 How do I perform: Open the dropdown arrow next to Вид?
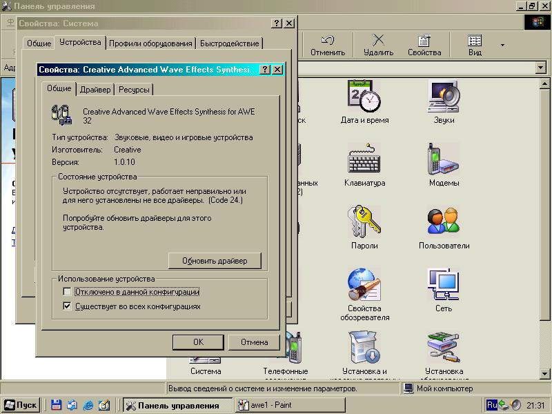502,45
